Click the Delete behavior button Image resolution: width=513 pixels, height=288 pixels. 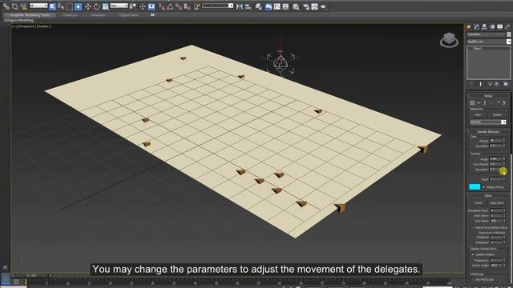click(497, 115)
